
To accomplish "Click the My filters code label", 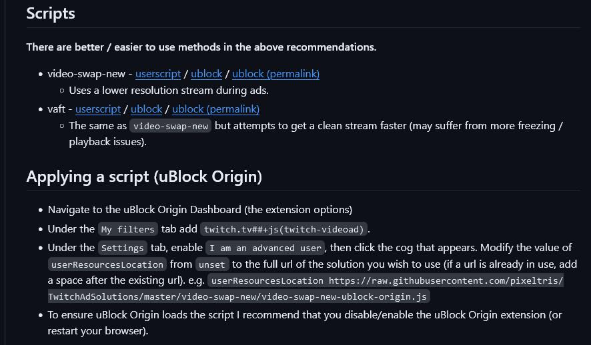I will [x=128, y=229].
